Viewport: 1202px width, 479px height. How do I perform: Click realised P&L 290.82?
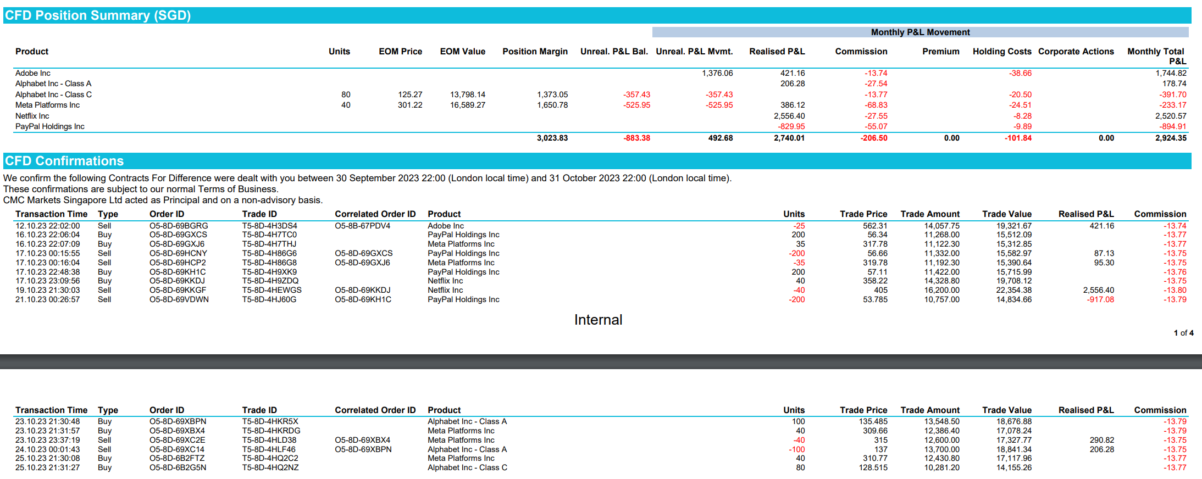[x=1101, y=440]
